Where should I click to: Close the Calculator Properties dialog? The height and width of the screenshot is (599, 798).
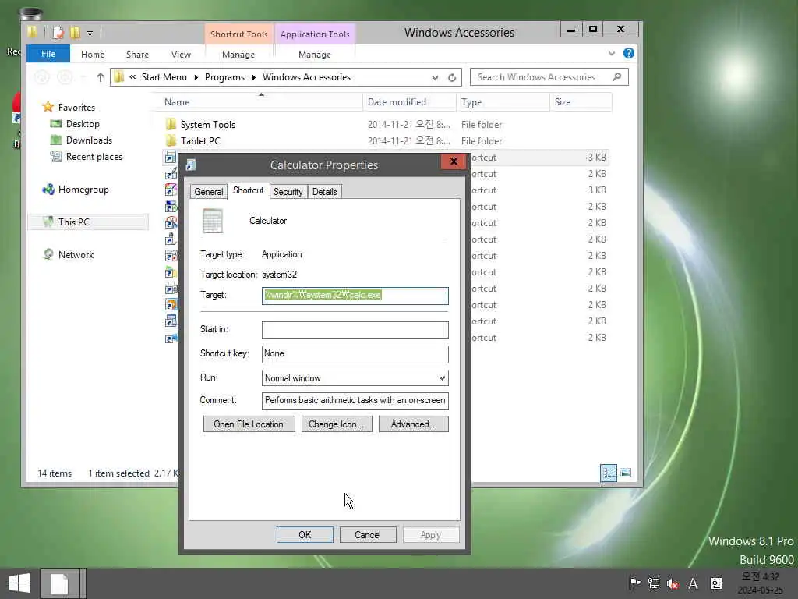(454, 161)
